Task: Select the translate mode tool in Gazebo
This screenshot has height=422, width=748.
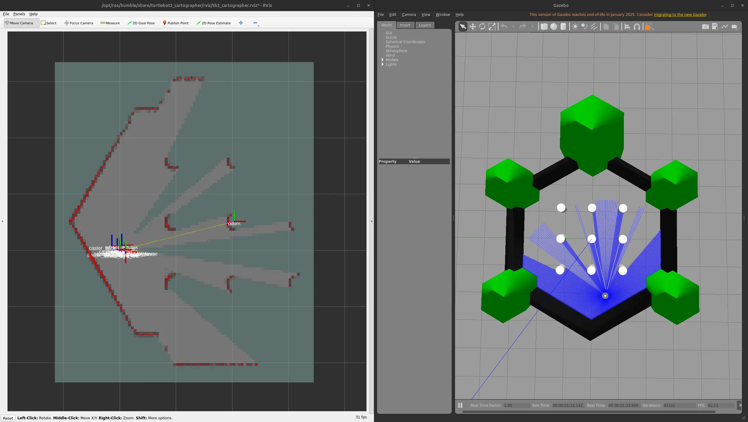Action: click(x=473, y=27)
